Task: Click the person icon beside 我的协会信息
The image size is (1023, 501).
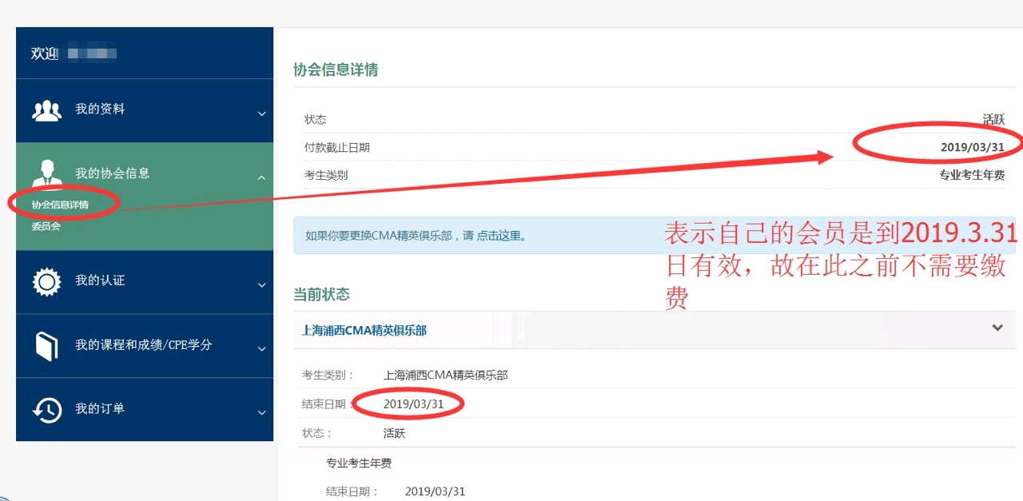Action: 46,173
